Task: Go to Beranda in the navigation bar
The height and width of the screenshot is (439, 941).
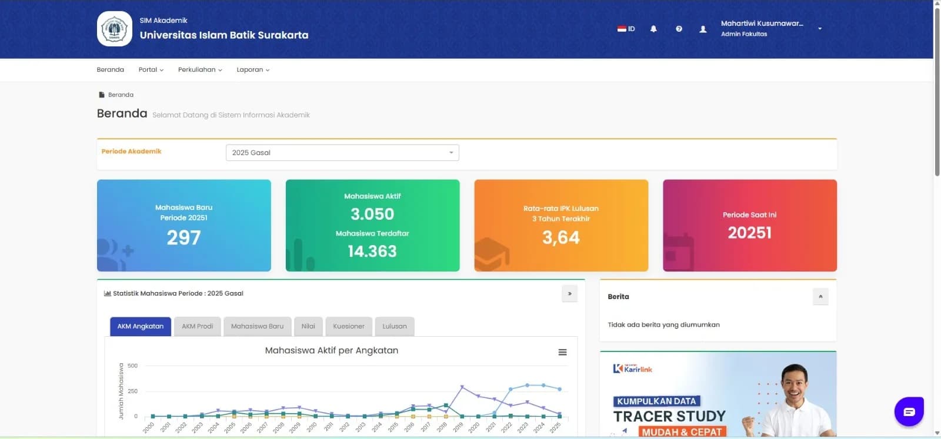Action: (110, 69)
